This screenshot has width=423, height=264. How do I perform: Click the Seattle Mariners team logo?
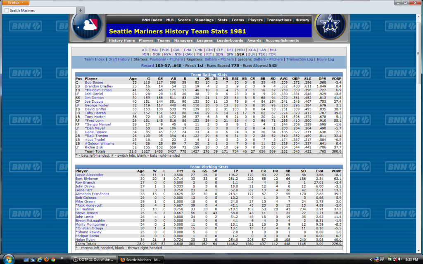click(x=330, y=26)
